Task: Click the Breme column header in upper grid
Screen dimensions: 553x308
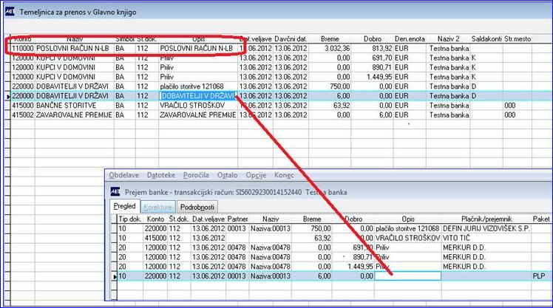Action: (x=330, y=38)
